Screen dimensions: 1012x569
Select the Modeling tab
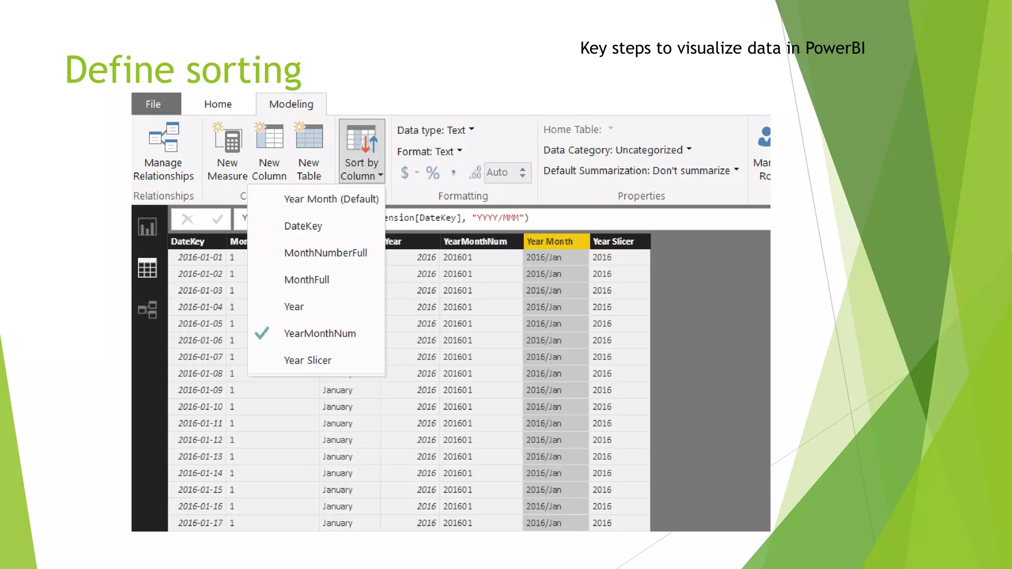(291, 104)
